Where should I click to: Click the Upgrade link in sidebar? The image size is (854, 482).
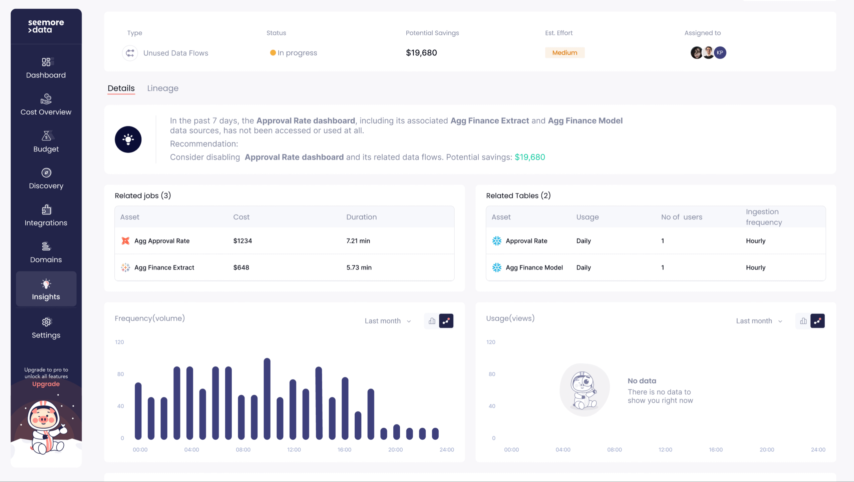[x=46, y=384]
